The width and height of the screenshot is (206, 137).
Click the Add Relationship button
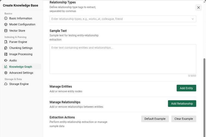(182, 104)
